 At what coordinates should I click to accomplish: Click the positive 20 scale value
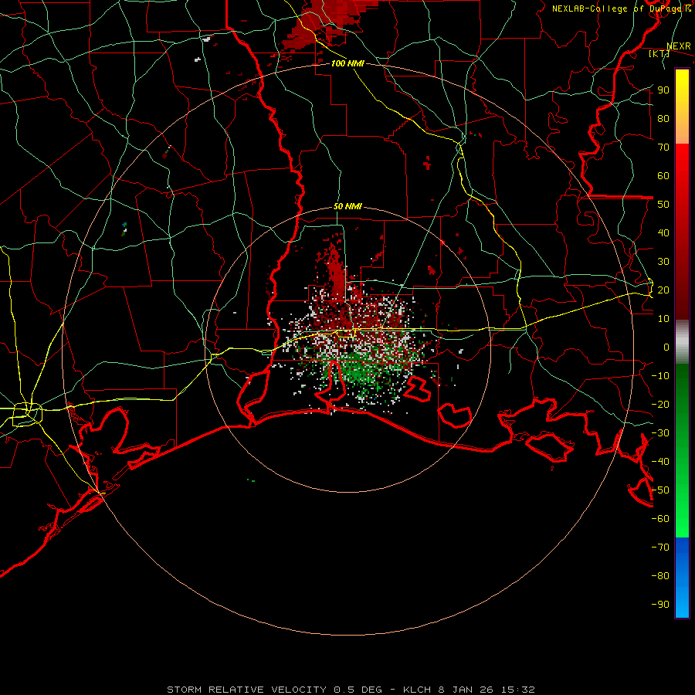point(663,290)
